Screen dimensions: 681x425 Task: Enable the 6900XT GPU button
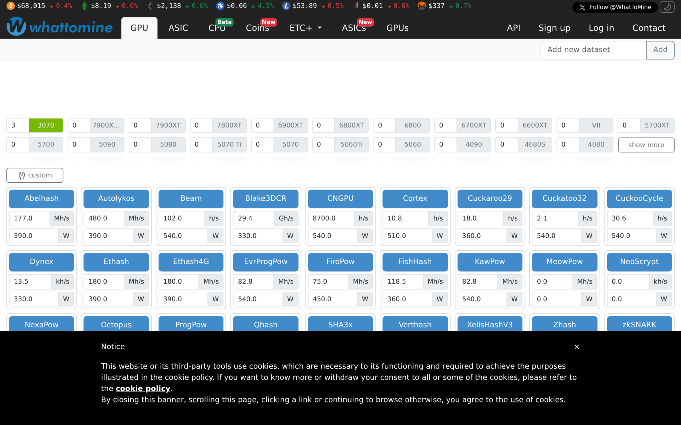pos(290,125)
